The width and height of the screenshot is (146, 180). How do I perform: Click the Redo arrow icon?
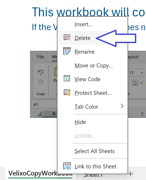41,82
